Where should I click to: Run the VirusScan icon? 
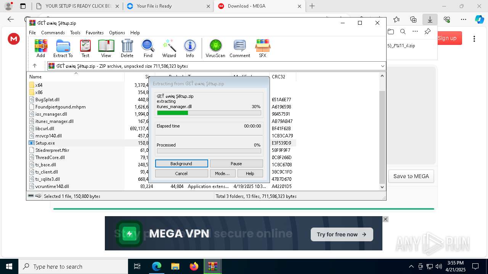215,48
